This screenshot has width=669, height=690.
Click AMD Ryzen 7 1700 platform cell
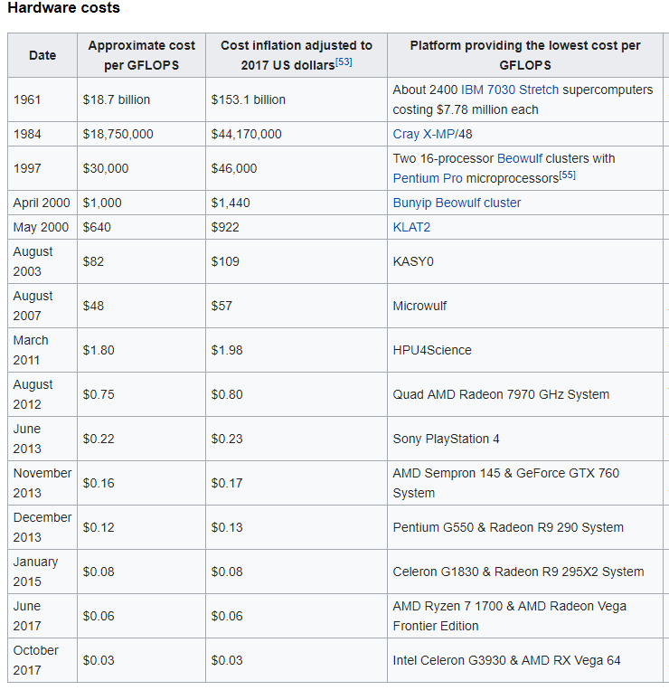(x=524, y=616)
